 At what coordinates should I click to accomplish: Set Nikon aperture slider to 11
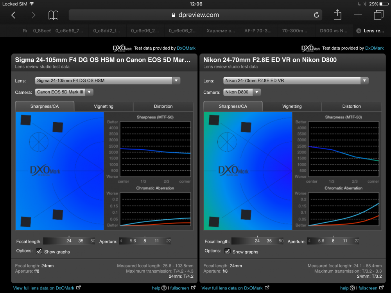pyautogui.click(x=345, y=241)
